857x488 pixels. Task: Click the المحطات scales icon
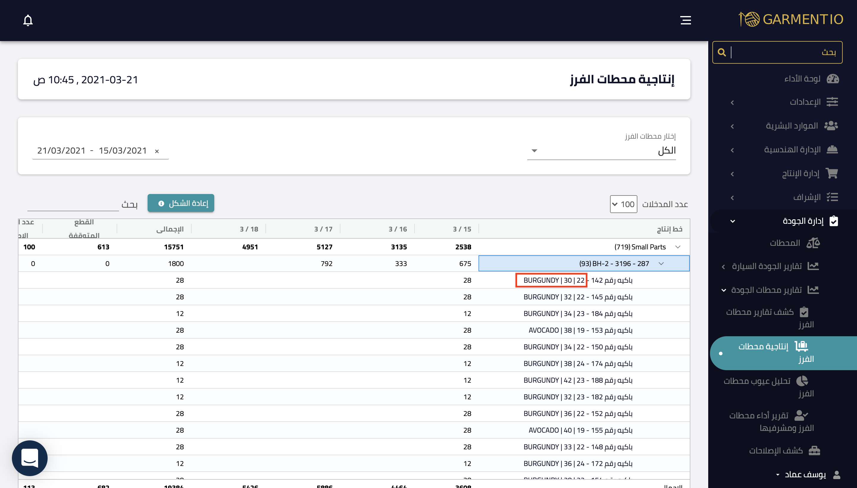click(x=813, y=243)
